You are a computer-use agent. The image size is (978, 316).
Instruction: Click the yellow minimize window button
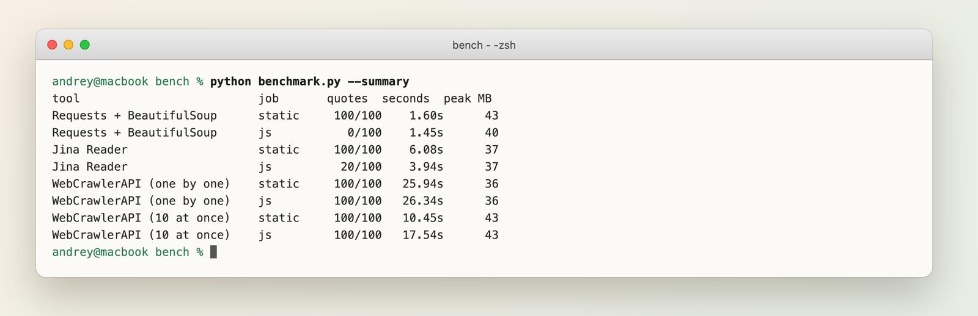pos(68,45)
